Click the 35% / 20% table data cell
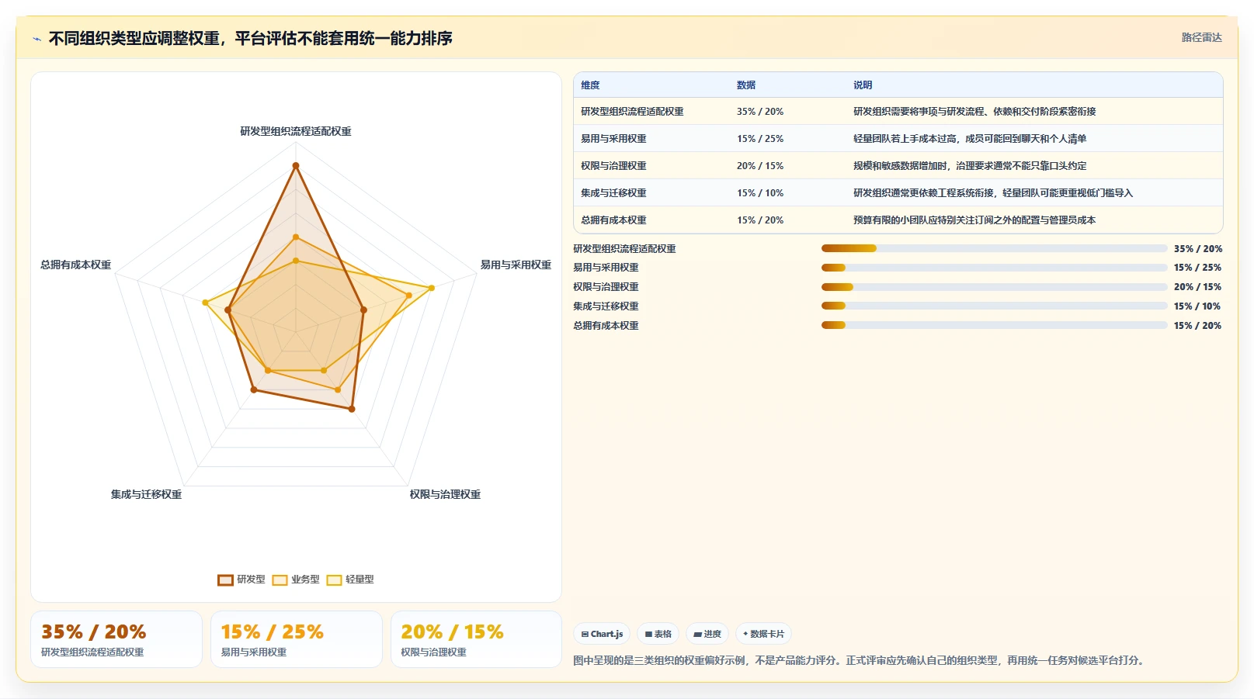1254x699 pixels. point(760,112)
